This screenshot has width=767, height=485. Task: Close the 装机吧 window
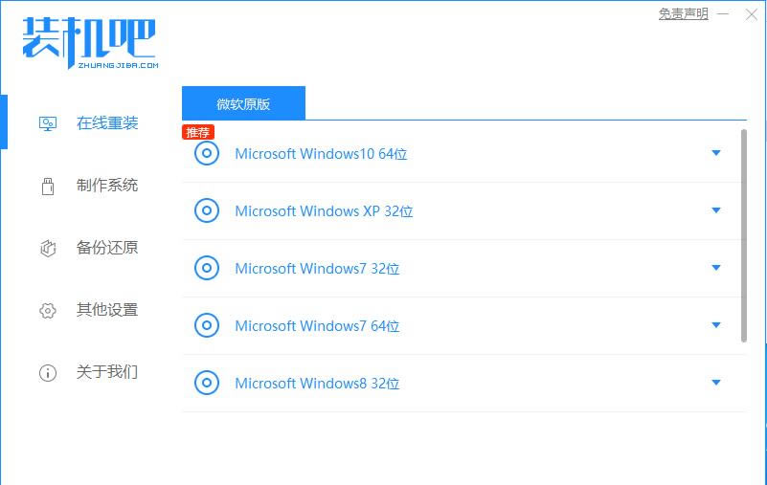click(752, 14)
